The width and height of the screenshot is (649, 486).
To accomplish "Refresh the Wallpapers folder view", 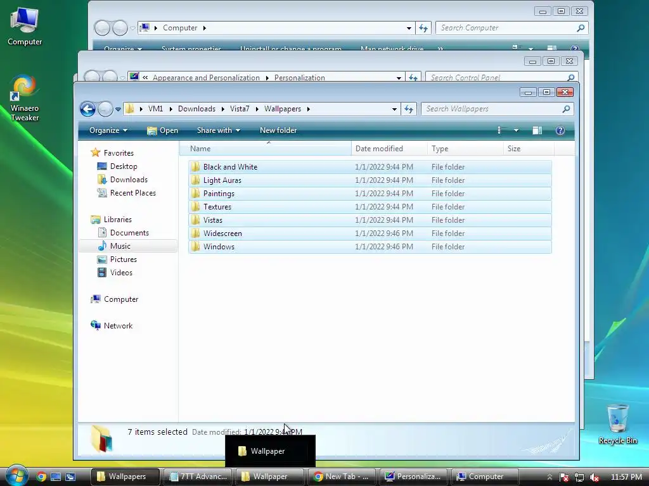I will pos(409,109).
